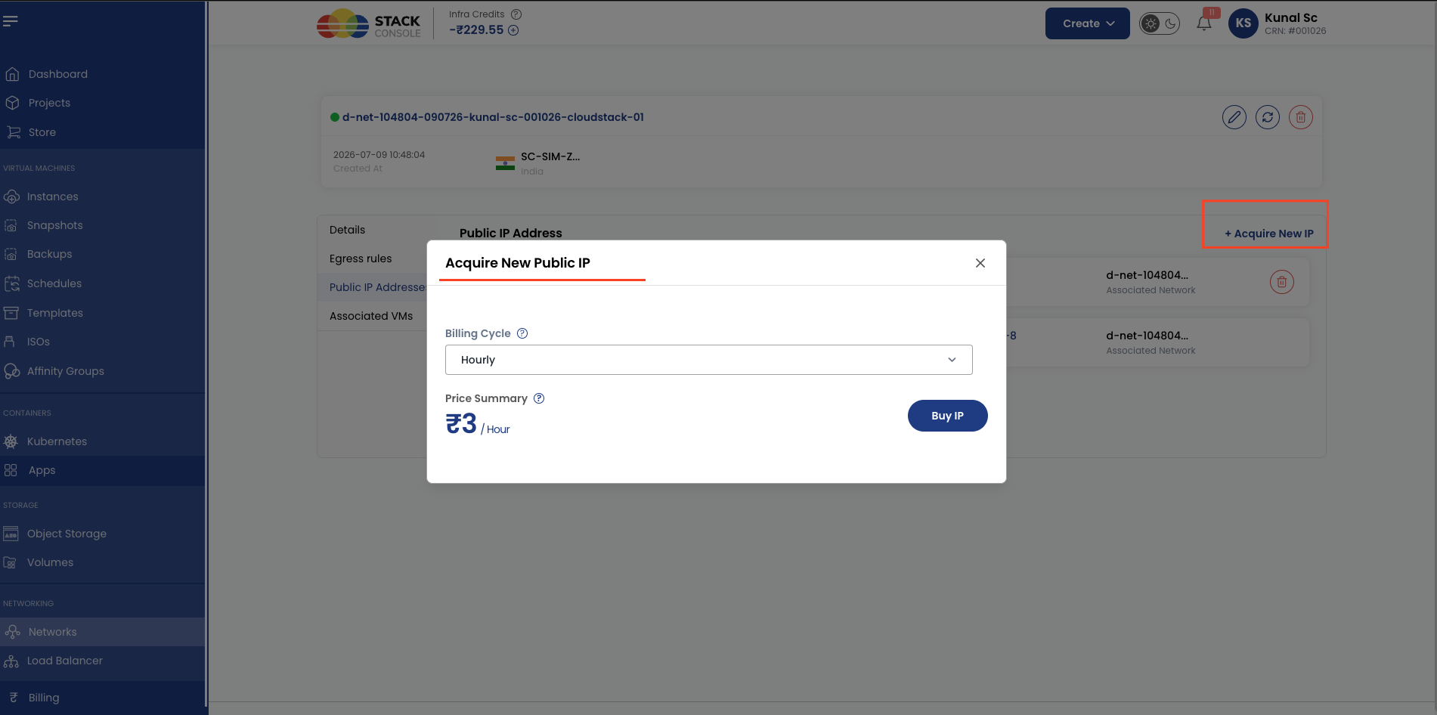1437x715 pixels.
Task: Click the Kubernetes wheel icon
Action: [x=11, y=441]
